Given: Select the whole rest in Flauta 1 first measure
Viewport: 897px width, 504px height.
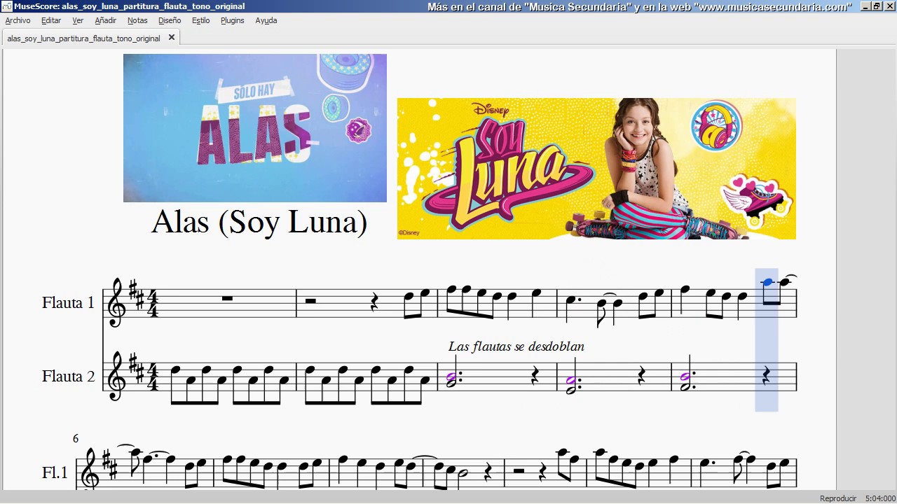Looking at the screenshot, I should pyautogui.click(x=227, y=299).
